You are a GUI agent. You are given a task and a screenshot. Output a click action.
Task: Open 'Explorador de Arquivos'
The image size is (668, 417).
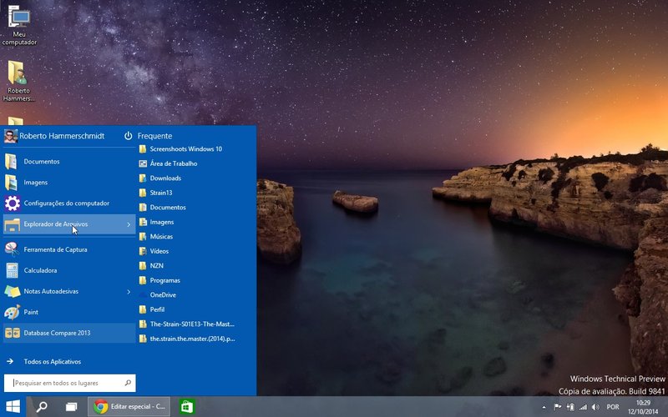click(x=69, y=224)
